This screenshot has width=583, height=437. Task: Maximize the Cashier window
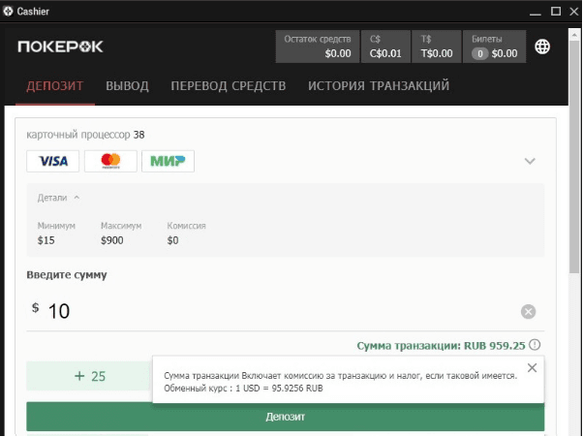click(x=556, y=12)
